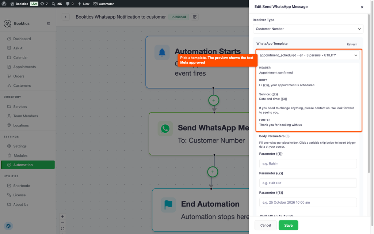This screenshot has height=234, width=374.
Task: Open the WhatsApp Template dropdown
Action: click(x=309, y=55)
